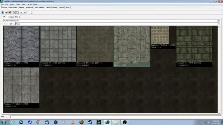Open the Tools menu

(x=18, y=5)
